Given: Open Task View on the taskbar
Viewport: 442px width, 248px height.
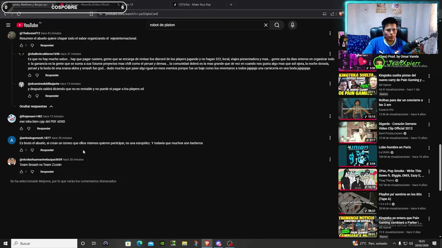Looking at the screenshot, I should tap(94, 244).
